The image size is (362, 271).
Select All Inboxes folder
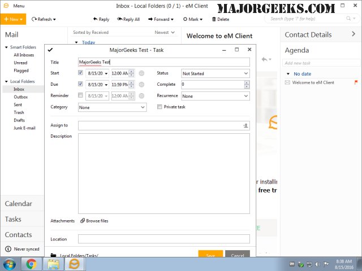pyautogui.click(x=24, y=55)
